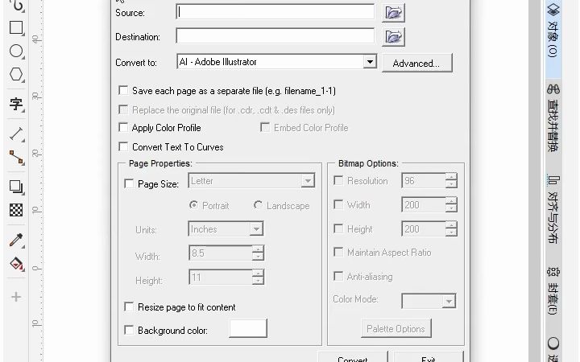Select the Interactive Fill bucket tool
580x362 pixels.
pos(16,264)
